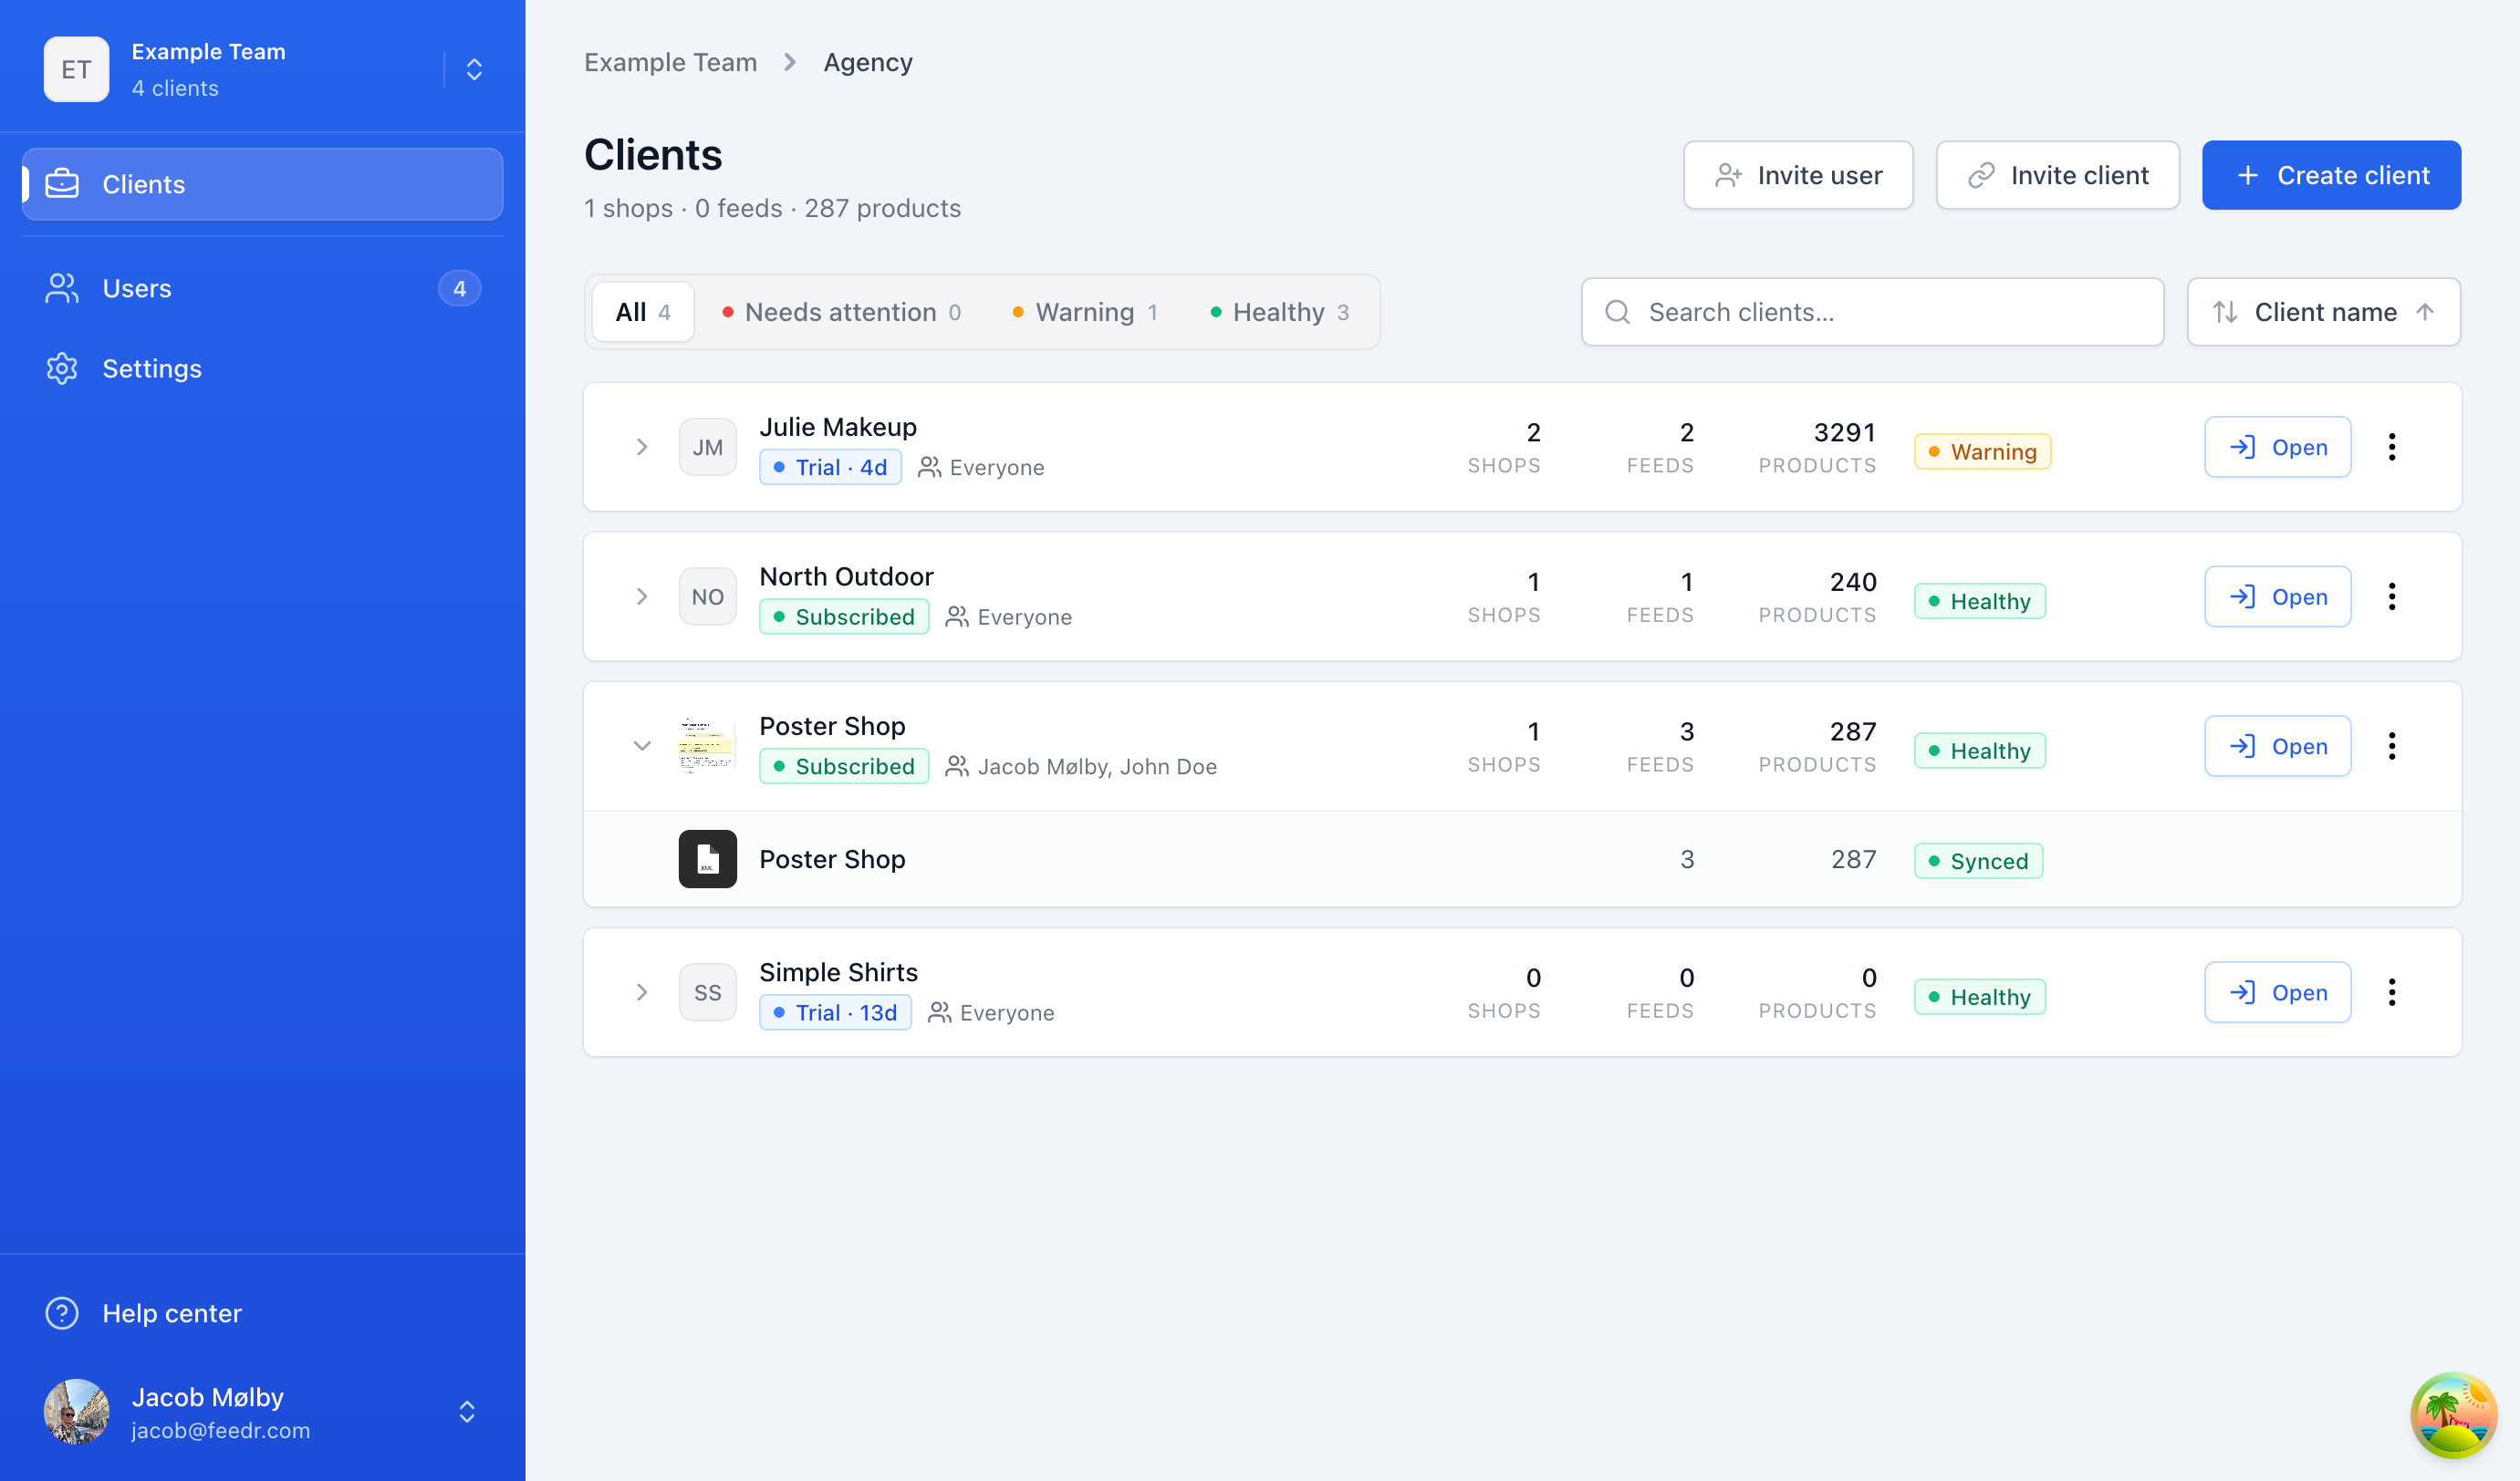Expand the North Outdoor row
This screenshot has height=1481, width=2520.
click(x=642, y=596)
